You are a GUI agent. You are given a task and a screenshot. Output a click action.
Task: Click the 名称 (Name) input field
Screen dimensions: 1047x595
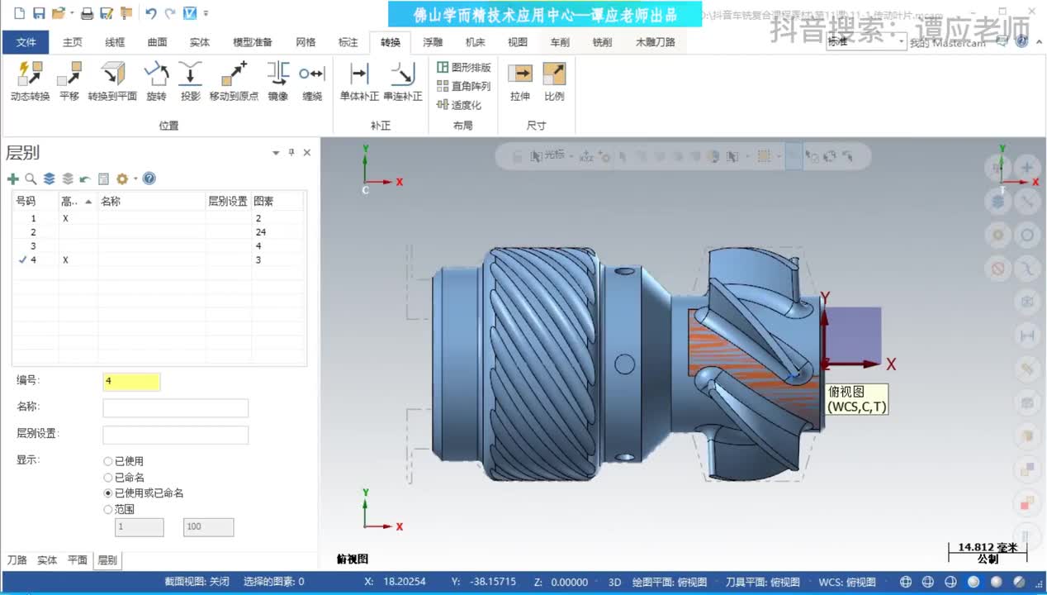point(175,408)
